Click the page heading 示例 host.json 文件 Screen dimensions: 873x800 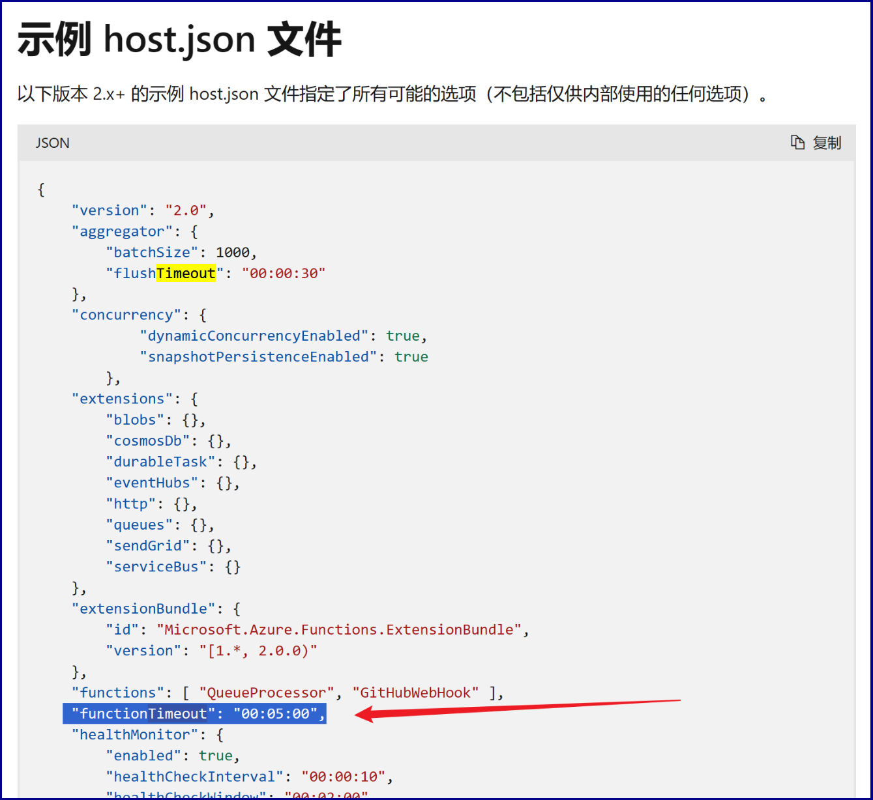tap(179, 39)
